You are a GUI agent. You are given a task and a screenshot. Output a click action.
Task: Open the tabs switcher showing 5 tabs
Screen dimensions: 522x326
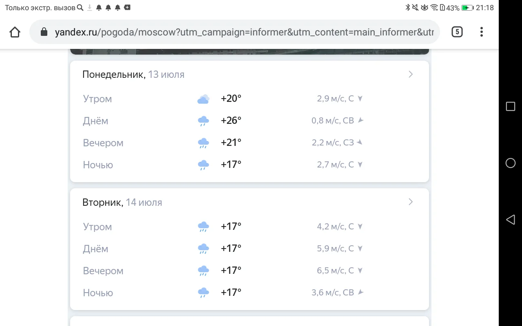(457, 31)
